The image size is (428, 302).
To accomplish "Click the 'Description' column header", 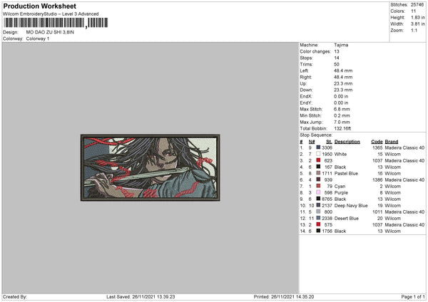I will point(347,142).
